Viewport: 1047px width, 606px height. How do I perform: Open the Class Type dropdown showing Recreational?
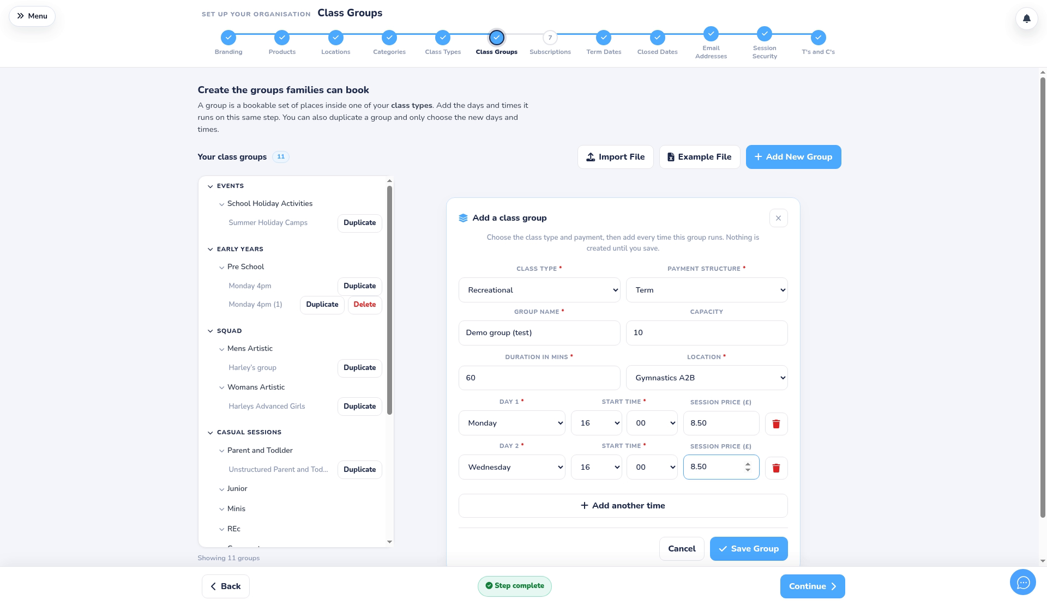pos(539,290)
